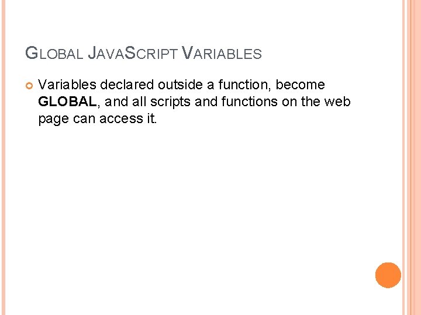Viewport: 421px width, 315px height.
Task: Click the word become ending the first line
Action: [300, 85]
